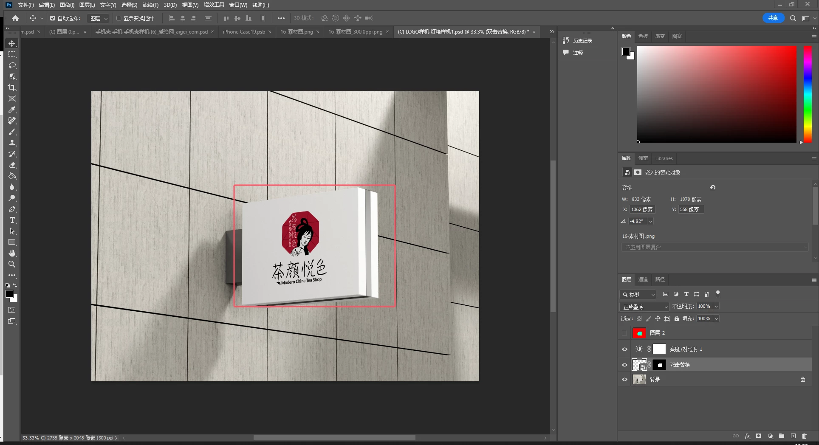Toggle lock transparent pixels
This screenshot has width=819, height=445.
coord(639,318)
